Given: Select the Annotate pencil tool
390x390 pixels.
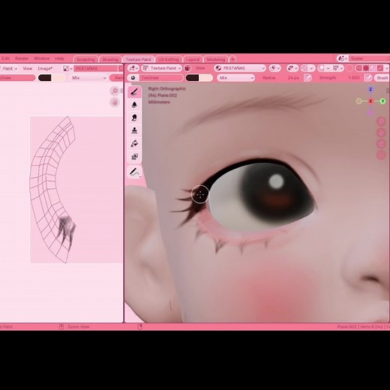Looking at the screenshot, I should (x=134, y=172).
